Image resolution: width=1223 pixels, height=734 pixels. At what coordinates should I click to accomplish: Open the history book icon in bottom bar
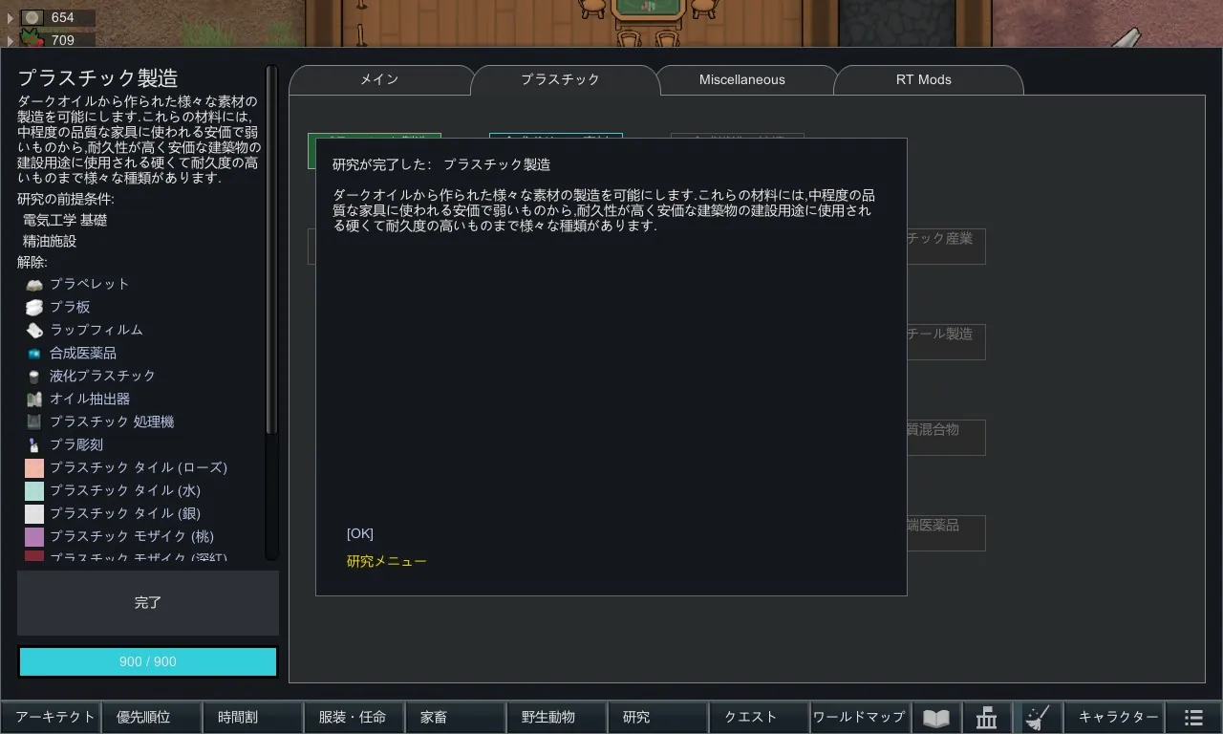click(936, 718)
